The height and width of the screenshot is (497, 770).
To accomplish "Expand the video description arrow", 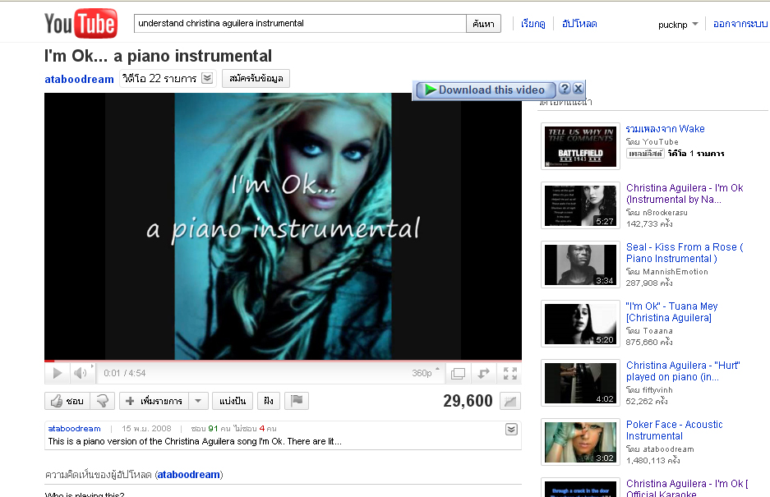I will [x=511, y=430].
